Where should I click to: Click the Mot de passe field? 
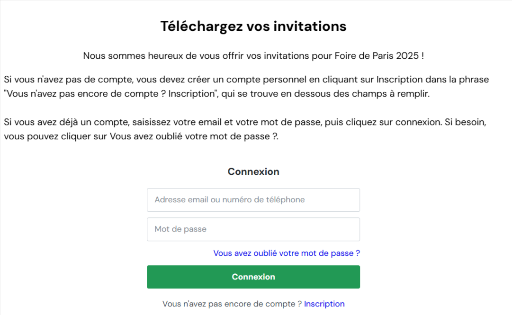[x=253, y=229]
